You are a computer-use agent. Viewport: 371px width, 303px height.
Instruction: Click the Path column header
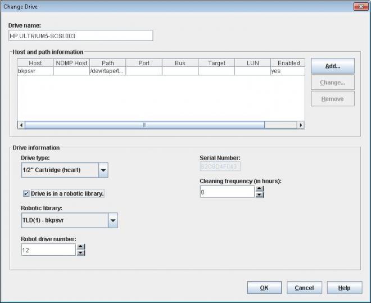108,63
